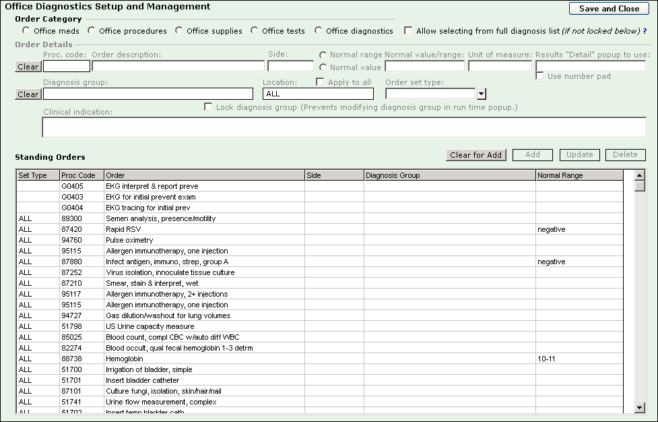The image size is (658, 422).
Task: Clear the procedure code row
Action: pos(28,67)
